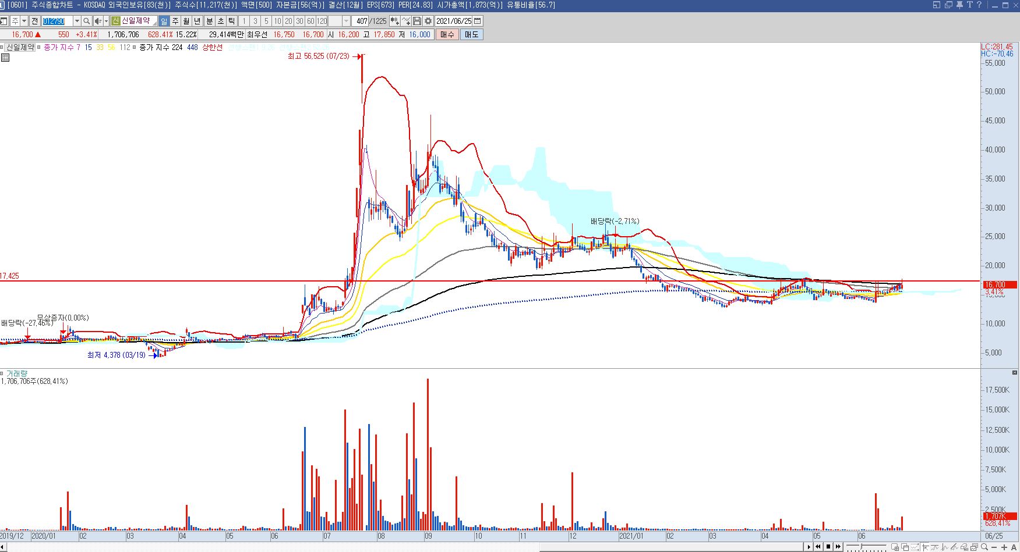This screenshot has height=552, width=1020.
Task: Click the add indicator line icon
Action: (406, 21)
